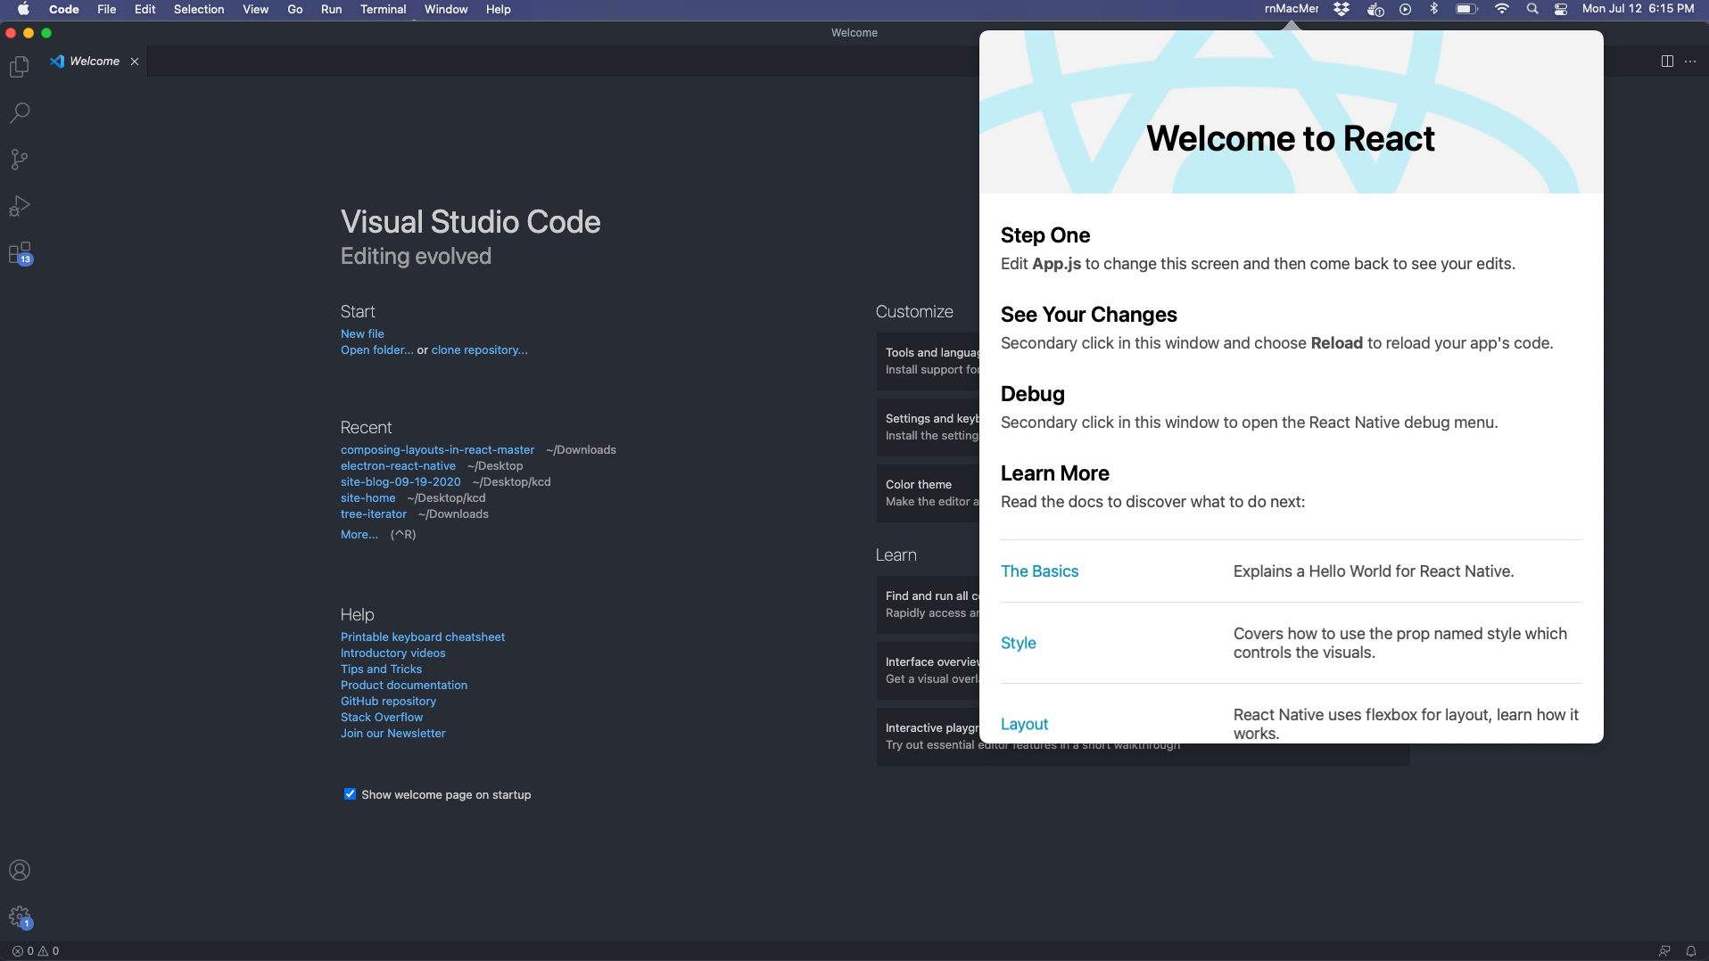The image size is (1709, 961).
Task: Click the Find and run all commands card
Action: pyautogui.click(x=928, y=604)
